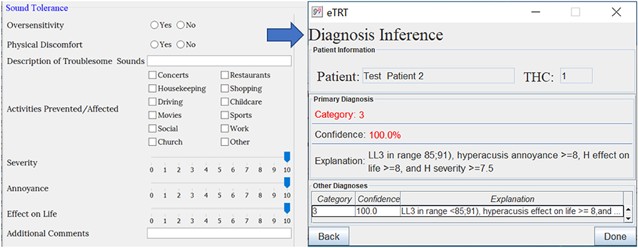Click the Annoyance slider thumb
The image size is (638, 248).
(287, 183)
